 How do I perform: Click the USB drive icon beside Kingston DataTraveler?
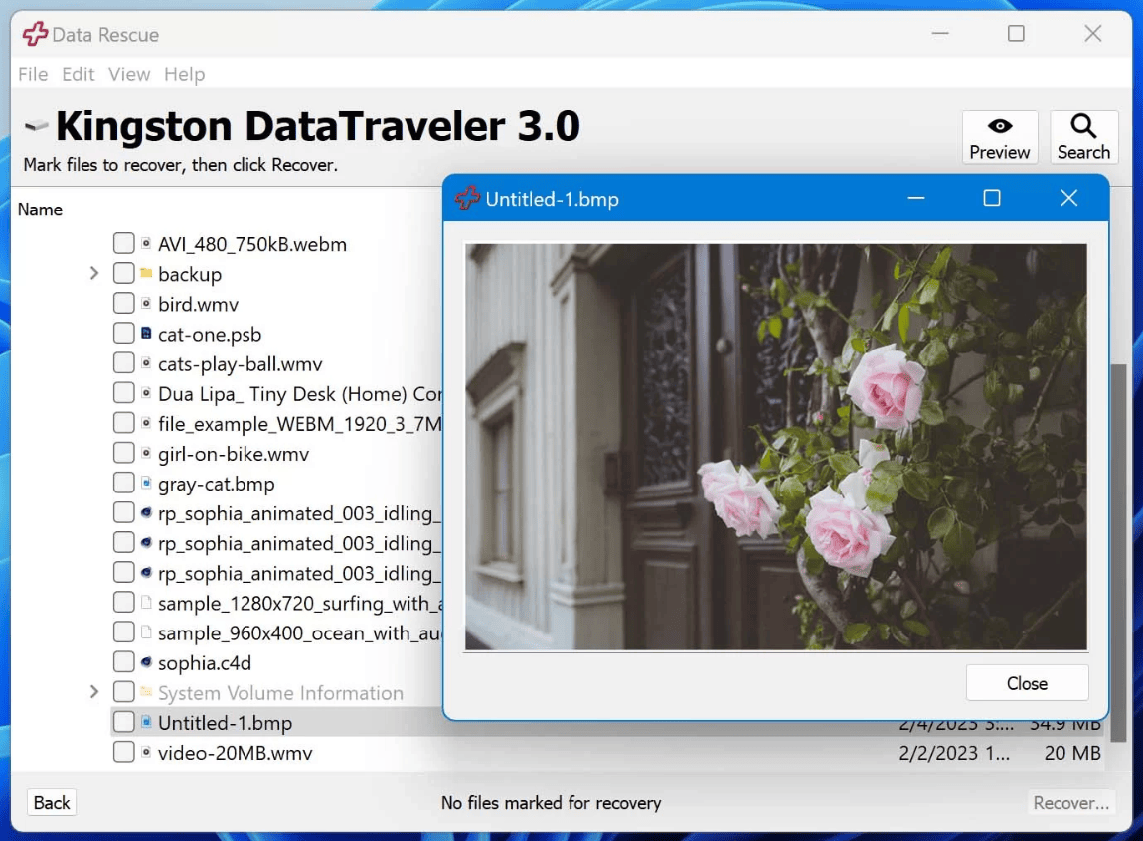[x=36, y=126]
